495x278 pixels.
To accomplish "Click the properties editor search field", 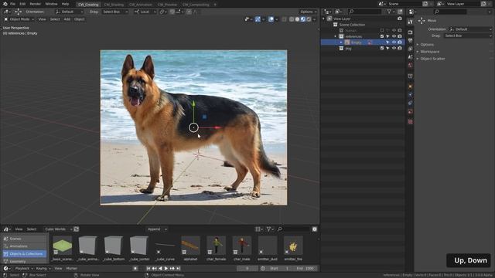I will point(450,12).
